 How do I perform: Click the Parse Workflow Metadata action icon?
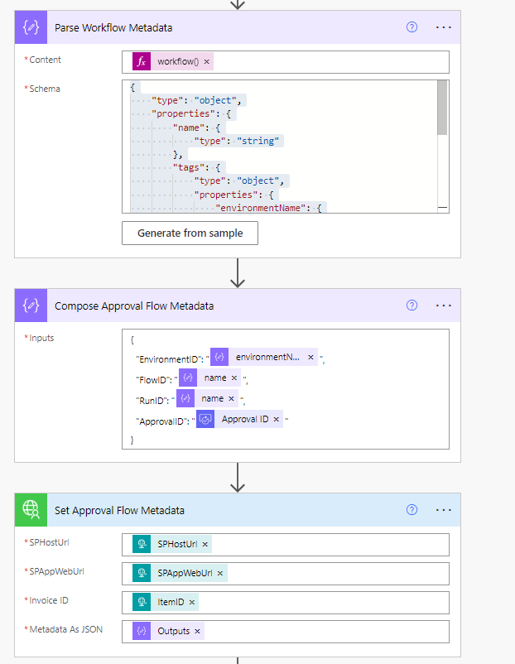[31, 27]
